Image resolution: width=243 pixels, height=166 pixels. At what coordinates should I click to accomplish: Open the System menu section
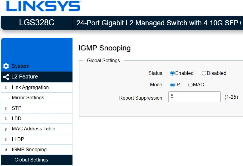tap(20, 66)
